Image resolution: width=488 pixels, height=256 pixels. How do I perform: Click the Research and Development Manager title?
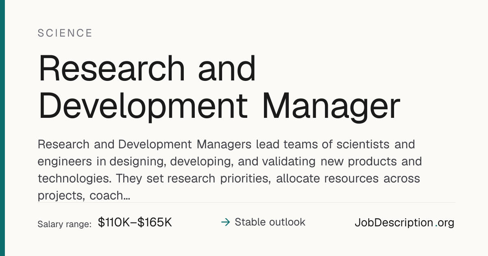click(219, 88)
